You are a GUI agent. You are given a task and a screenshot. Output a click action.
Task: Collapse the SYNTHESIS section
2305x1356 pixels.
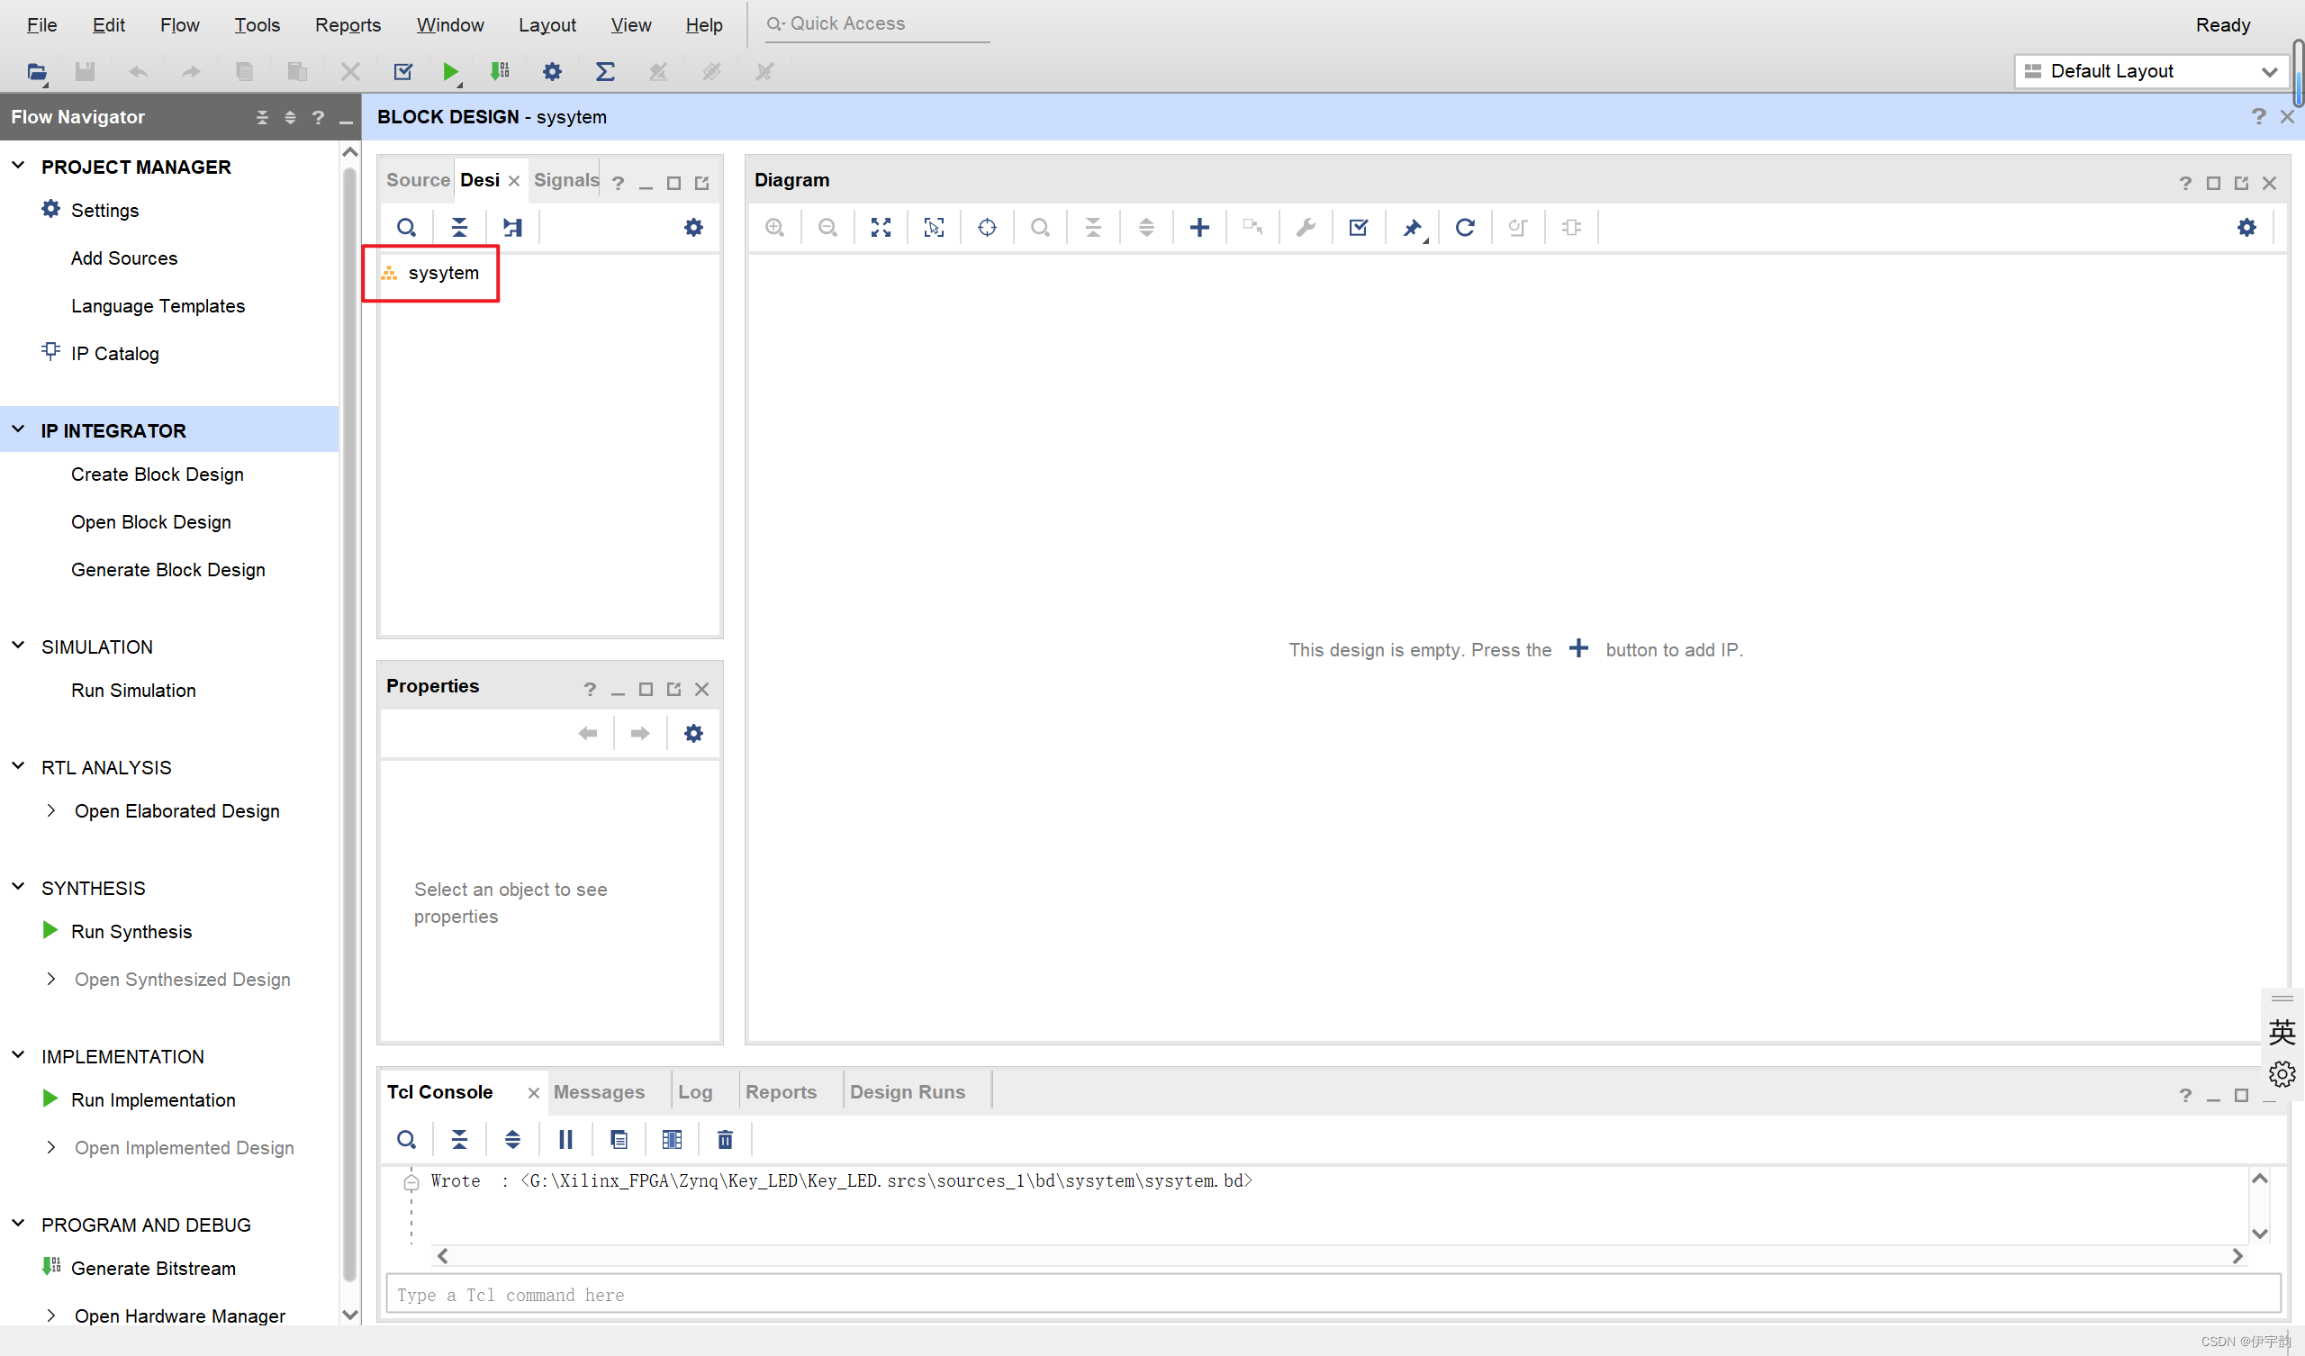[18, 888]
